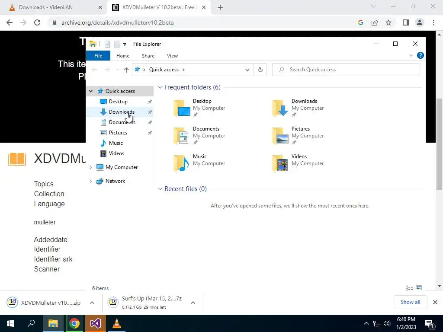
Task: Open XDVDMulleter zip file in downloads bar
Action: click(44, 303)
